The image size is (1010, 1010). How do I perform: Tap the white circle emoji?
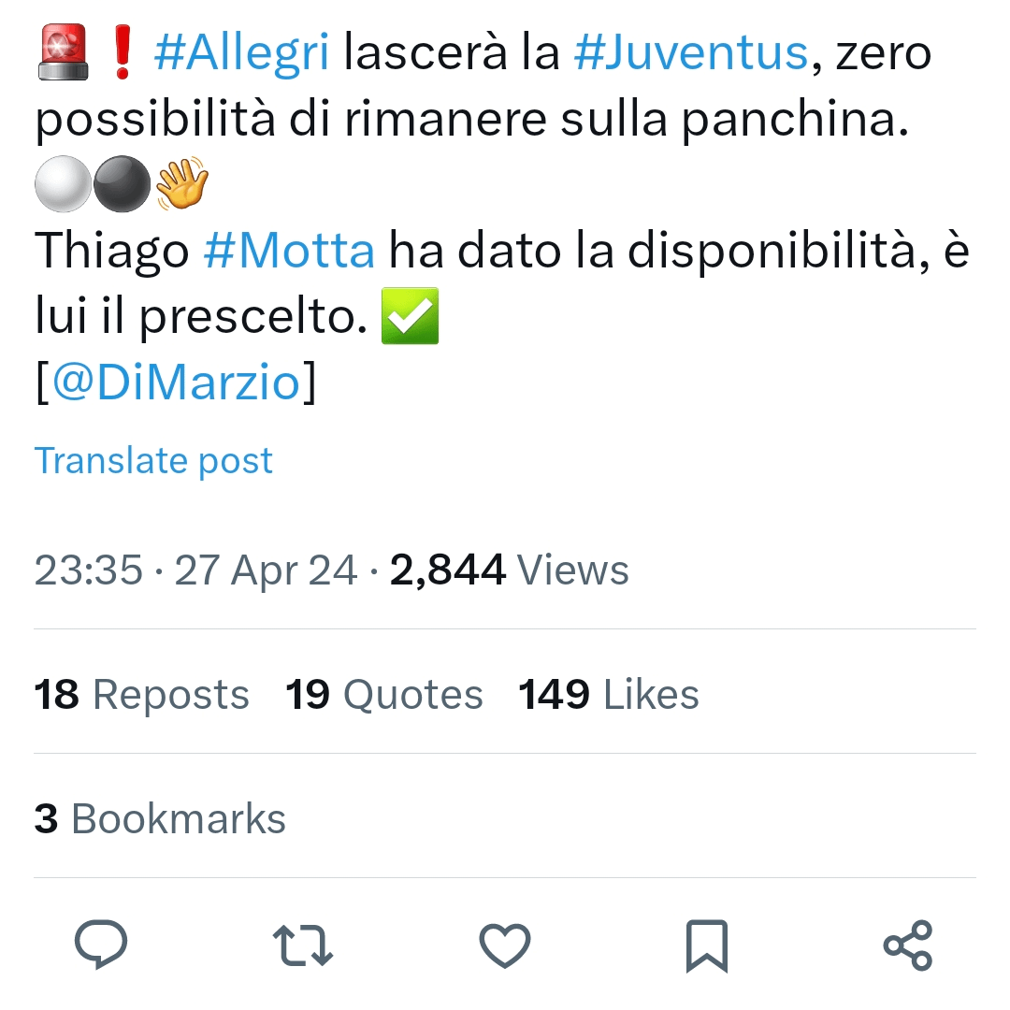[64, 183]
